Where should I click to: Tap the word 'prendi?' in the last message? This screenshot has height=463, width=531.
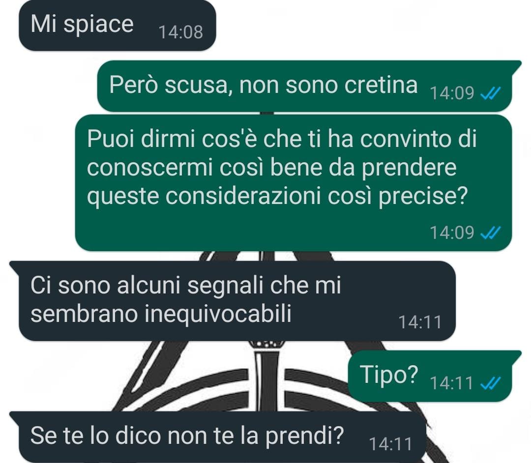click(x=305, y=436)
